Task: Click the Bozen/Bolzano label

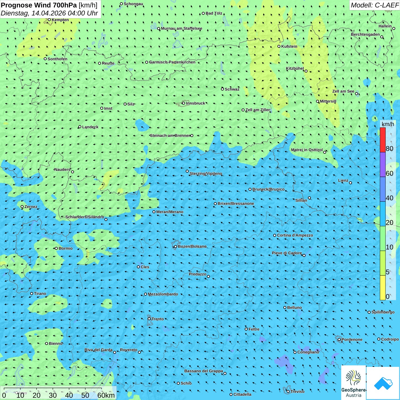Action: pos(192,246)
